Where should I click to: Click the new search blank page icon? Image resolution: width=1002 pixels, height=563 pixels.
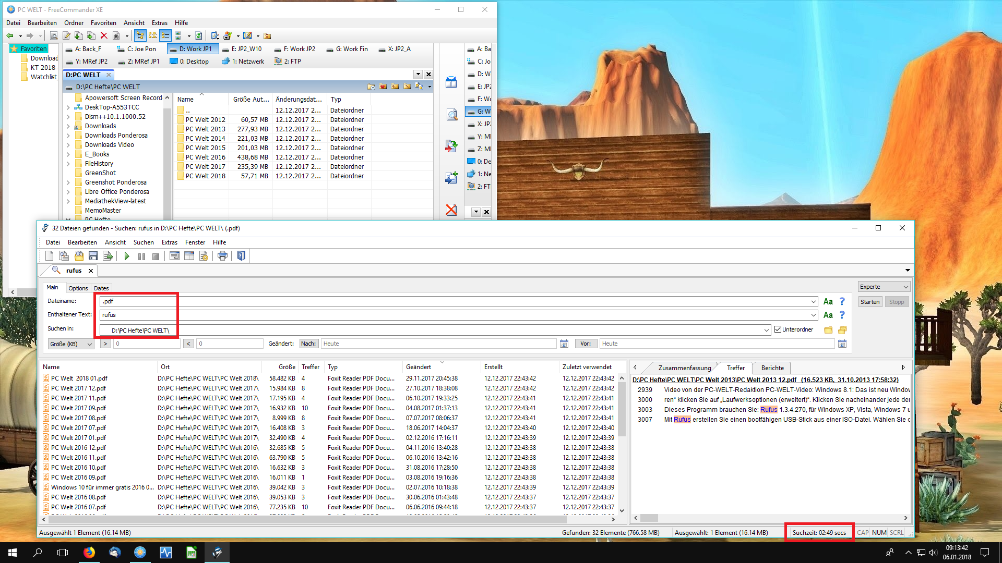(49, 256)
